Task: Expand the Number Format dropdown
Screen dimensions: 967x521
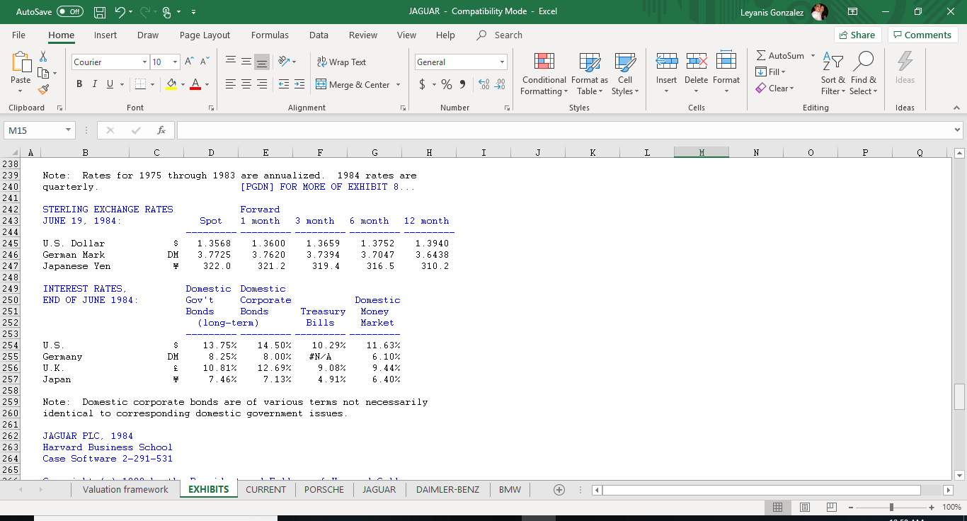Action: 503,62
